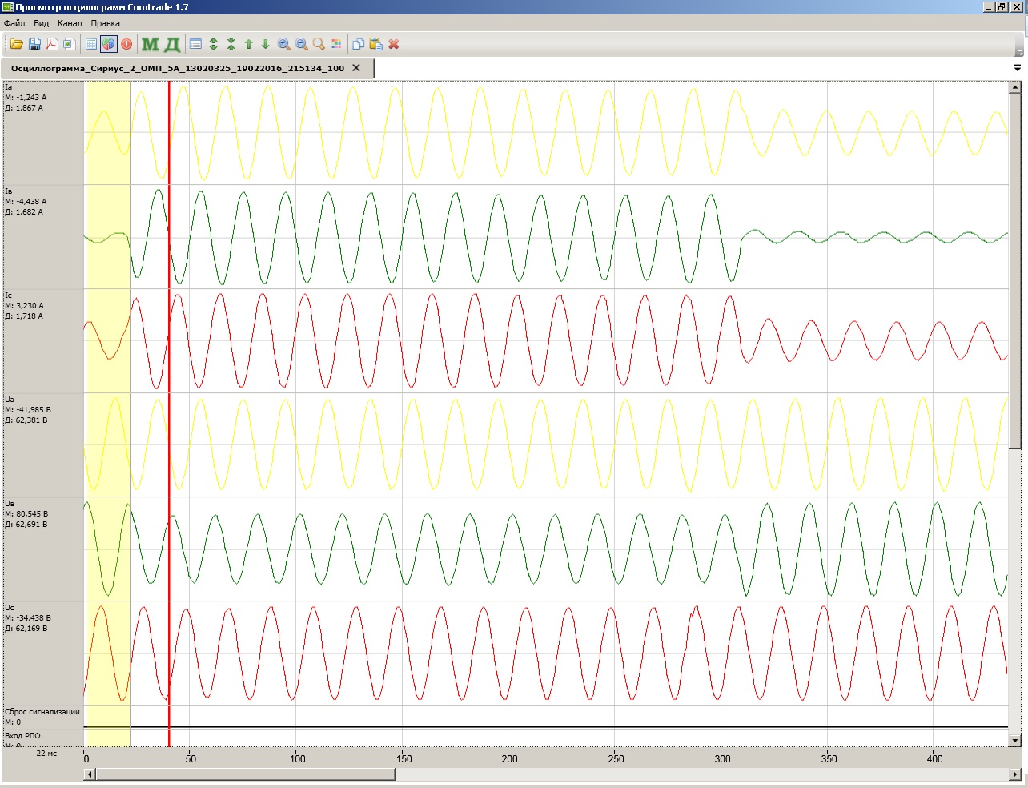Viewport: 1028px width, 788px height.
Task: Open the Файл menu
Action: click(x=14, y=23)
